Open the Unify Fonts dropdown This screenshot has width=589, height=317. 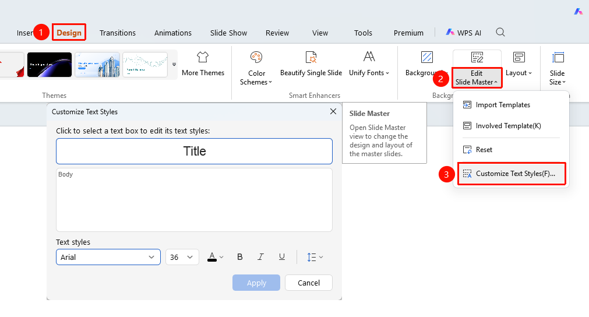click(x=369, y=64)
